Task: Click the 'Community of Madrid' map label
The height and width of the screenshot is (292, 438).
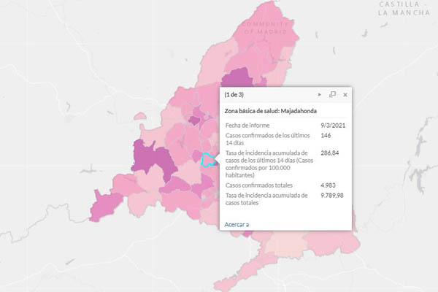Action: click(267, 28)
